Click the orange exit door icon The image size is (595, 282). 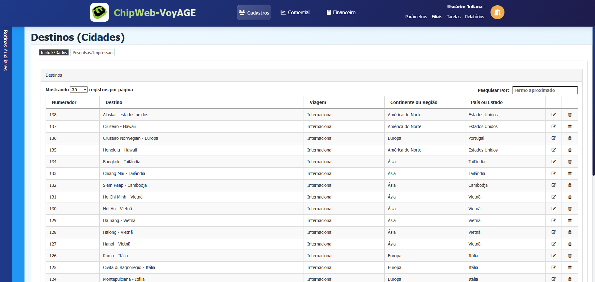click(x=497, y=12)
